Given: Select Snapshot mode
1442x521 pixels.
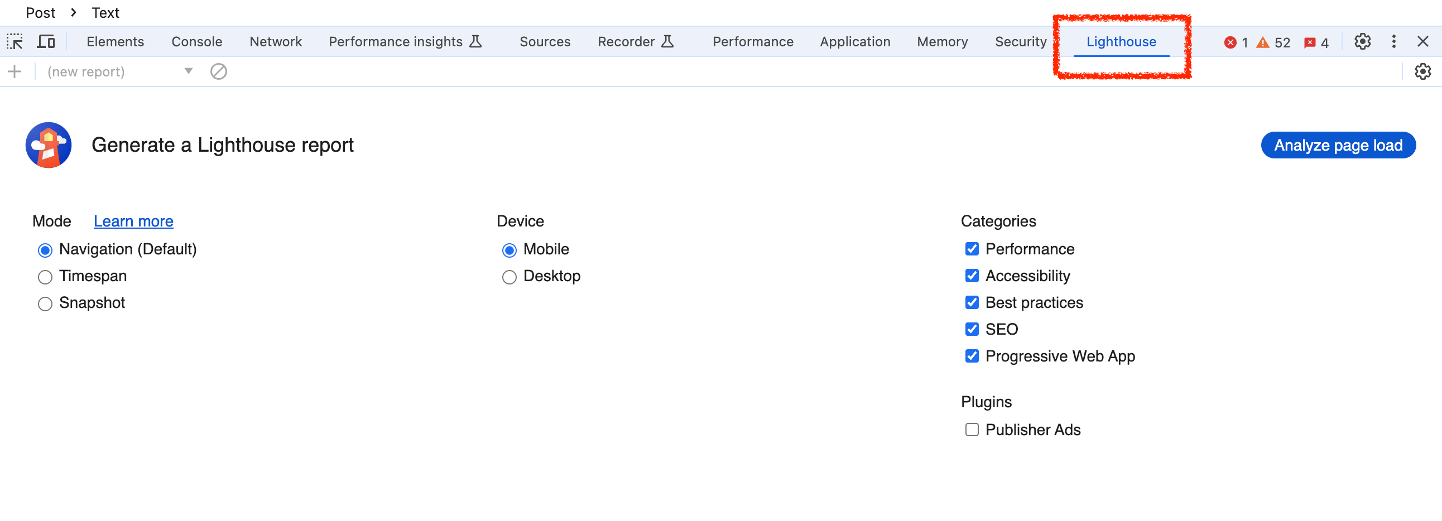Looking at the screenshot, I should point(45,304).
